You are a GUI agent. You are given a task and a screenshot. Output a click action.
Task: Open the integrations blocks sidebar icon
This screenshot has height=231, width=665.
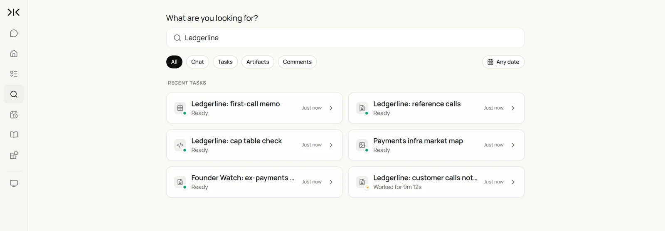tap(14, 155)
